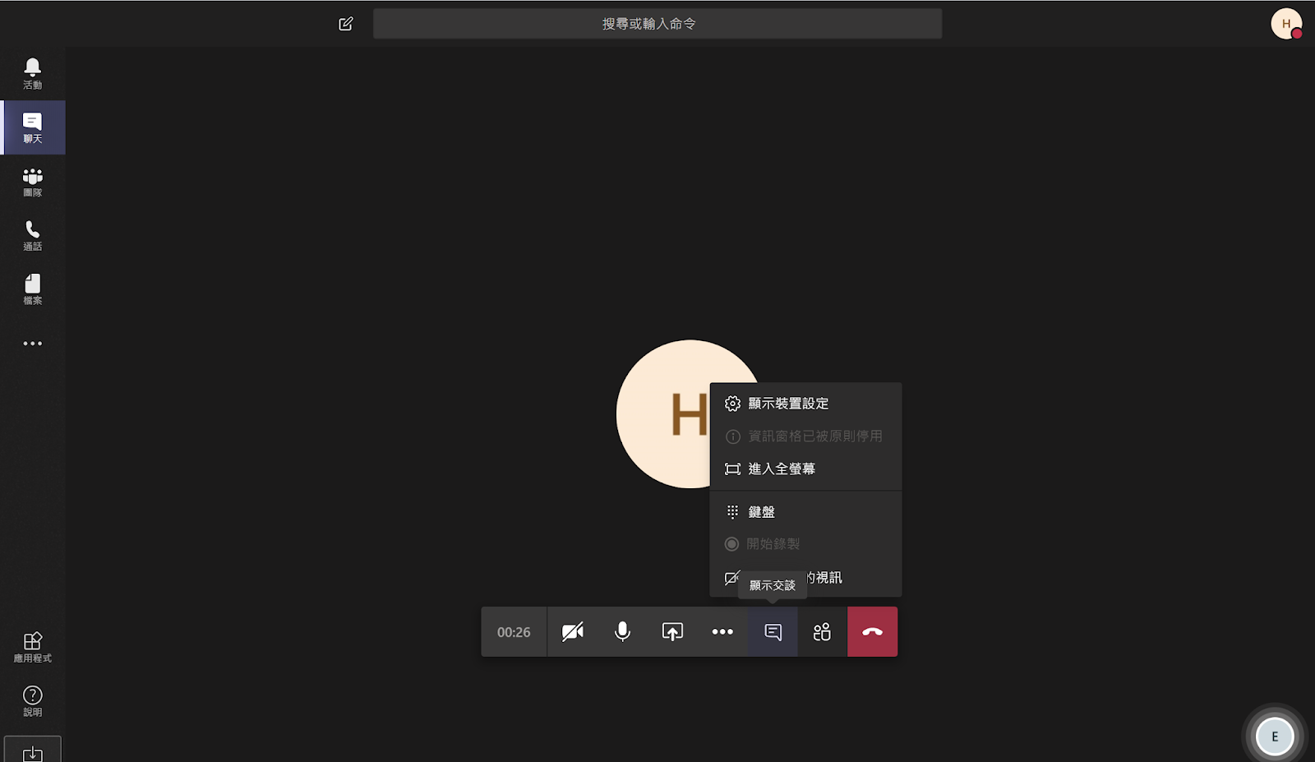Image resolution: width=1315 pixels, height=762 pixels.
Task: Click the download desktop app icon
Action: coord(33,752)
